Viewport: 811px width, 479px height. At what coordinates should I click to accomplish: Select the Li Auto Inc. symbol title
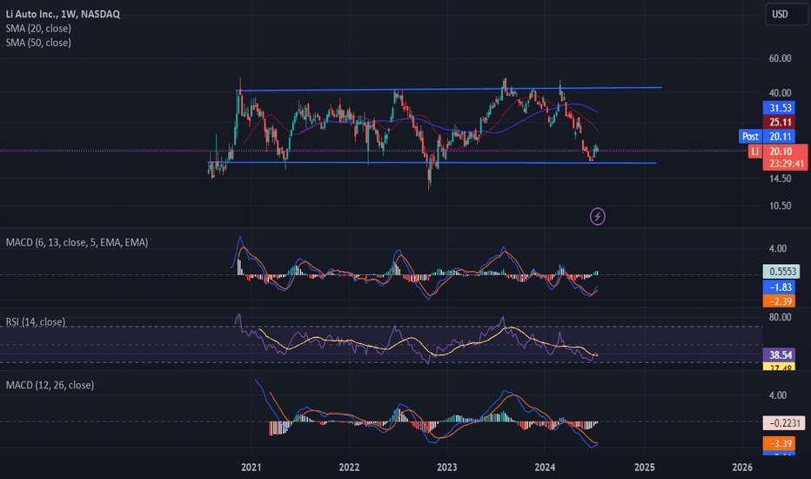pos(64,14)
